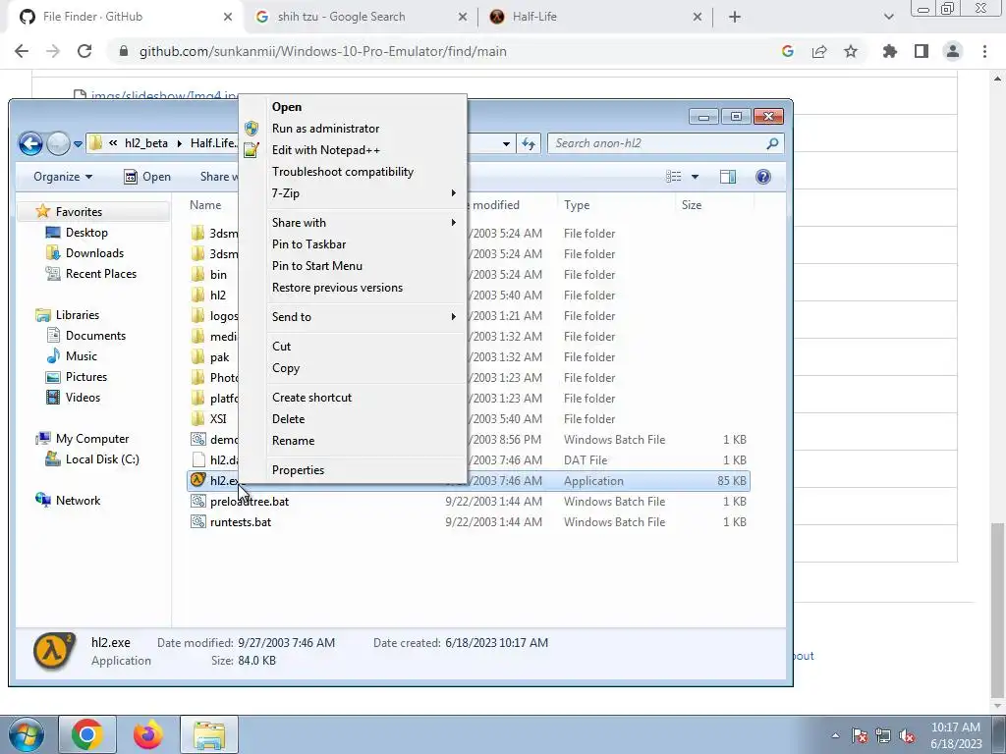
Task: Choose Pin to Taskbar
Action: pyautogui.click(x=352, y=244)
